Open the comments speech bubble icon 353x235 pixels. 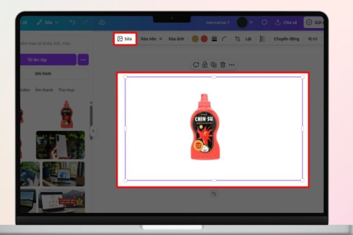click(x=264, y=22)
